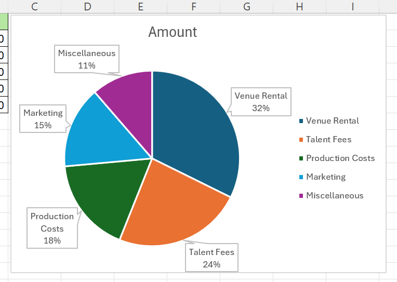Select column H by its header
Screen dimensions: 397x282
299,7
